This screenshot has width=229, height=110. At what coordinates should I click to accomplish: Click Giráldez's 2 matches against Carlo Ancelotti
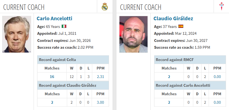click(169, 102)
